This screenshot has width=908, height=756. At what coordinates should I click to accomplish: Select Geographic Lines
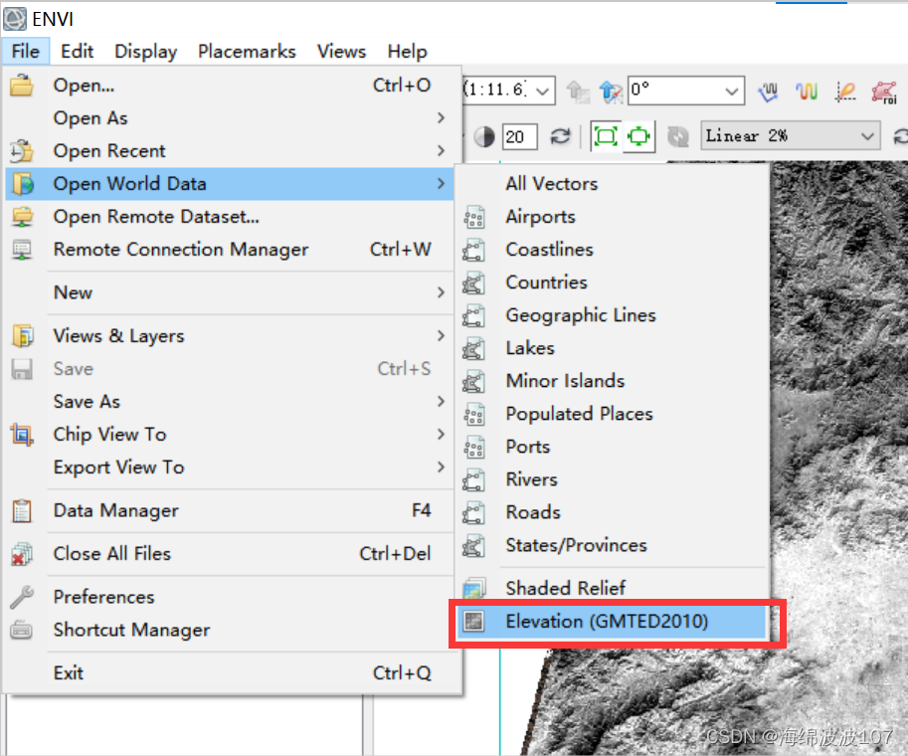click(612, 315)
